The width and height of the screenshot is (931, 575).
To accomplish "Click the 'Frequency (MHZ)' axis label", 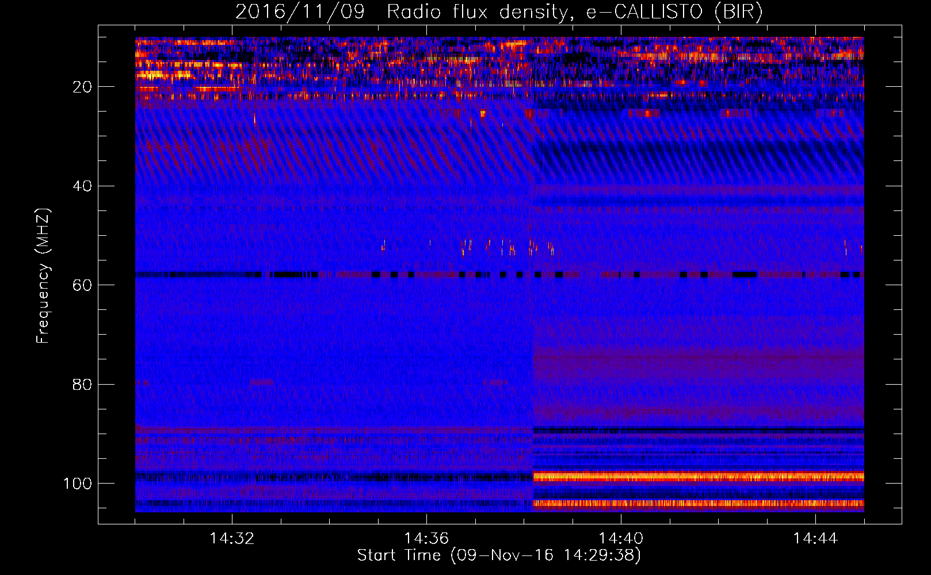I will [x=43, y=275].
